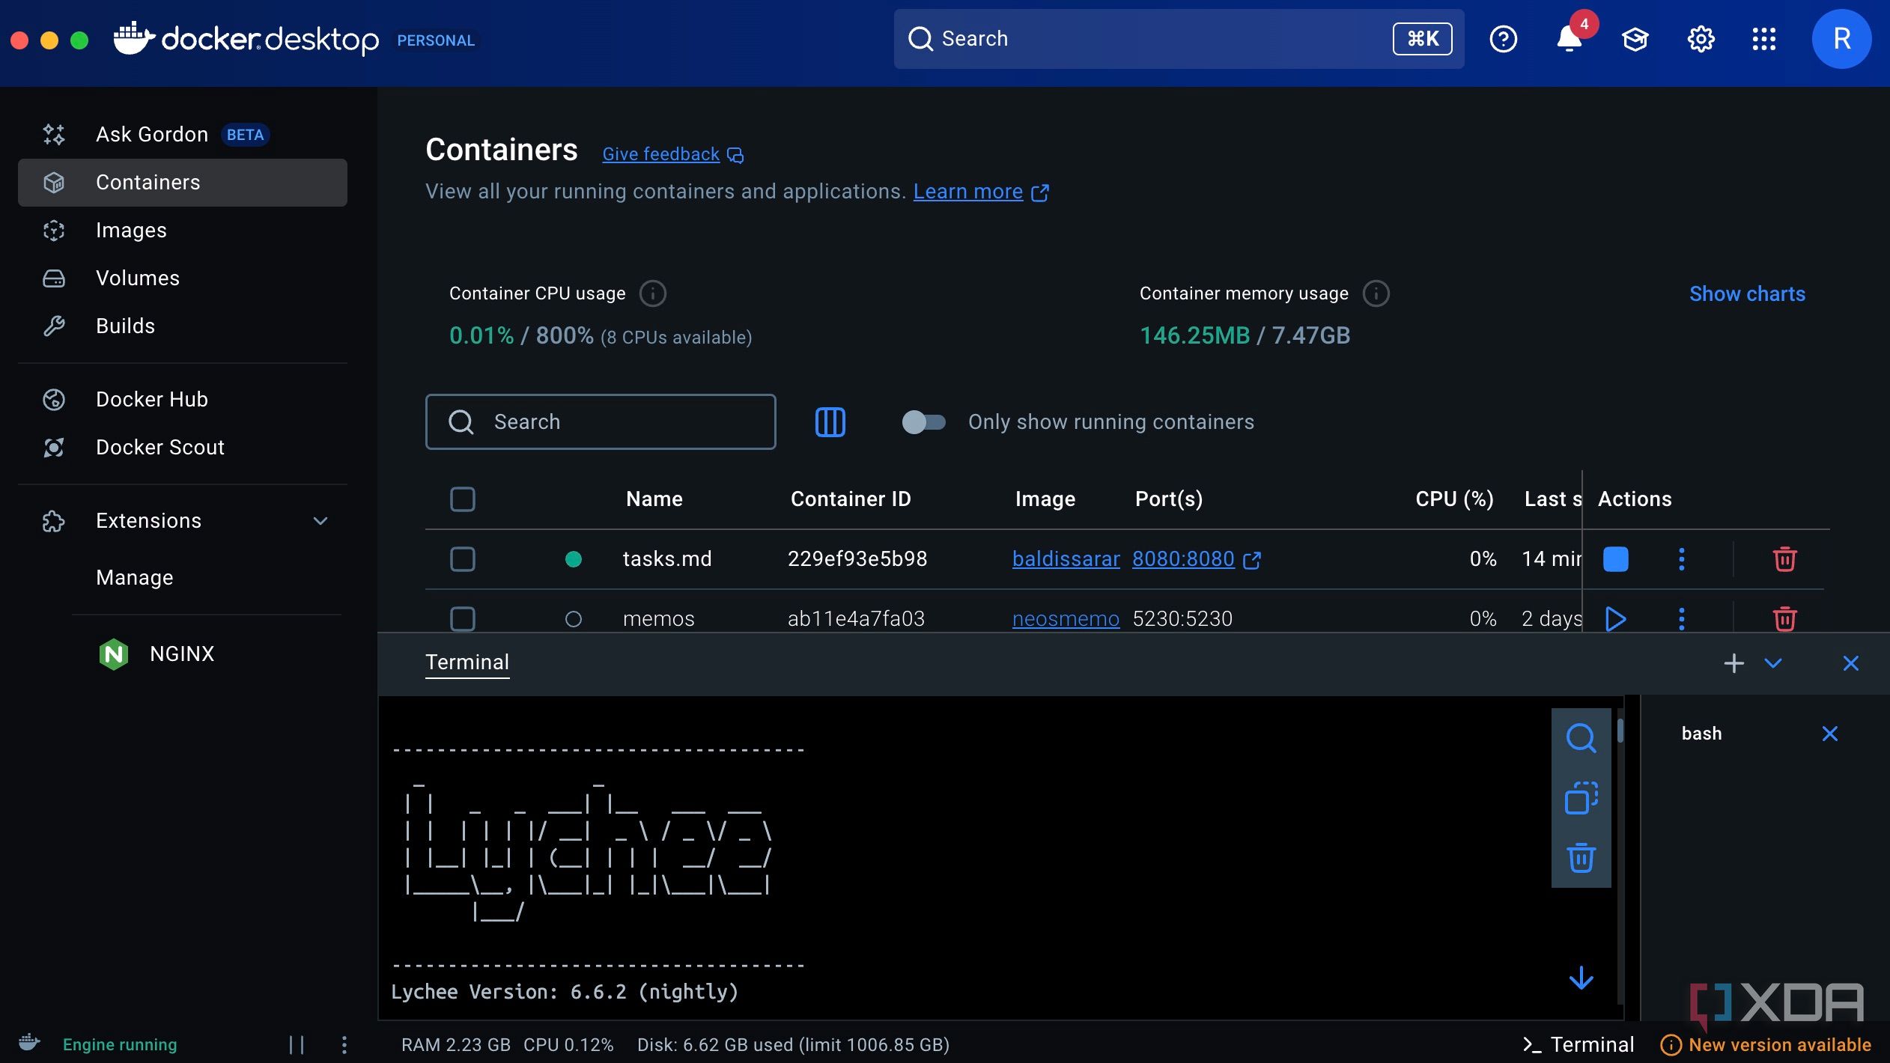
Task: Open notifications bell with badge
Action: 1570,38
